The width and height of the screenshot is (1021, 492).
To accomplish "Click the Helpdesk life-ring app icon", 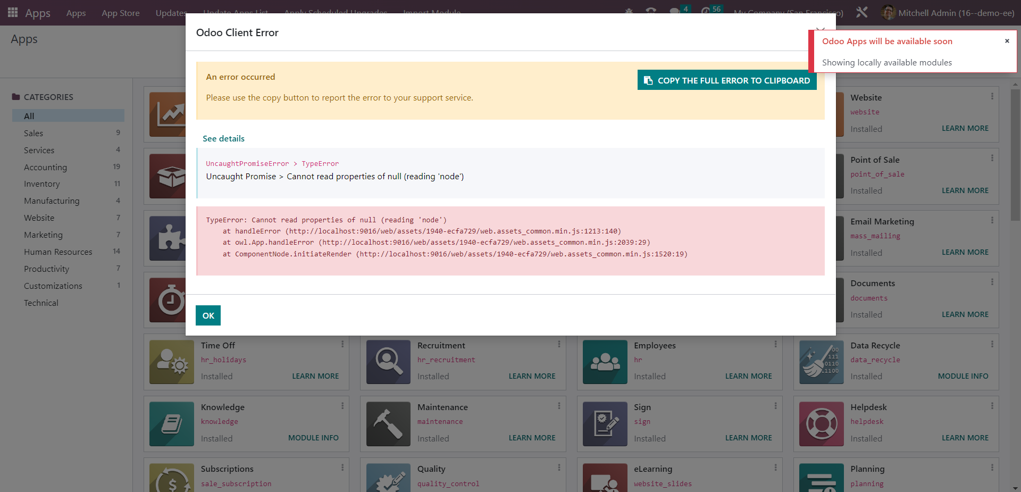I will click(822, 424).
